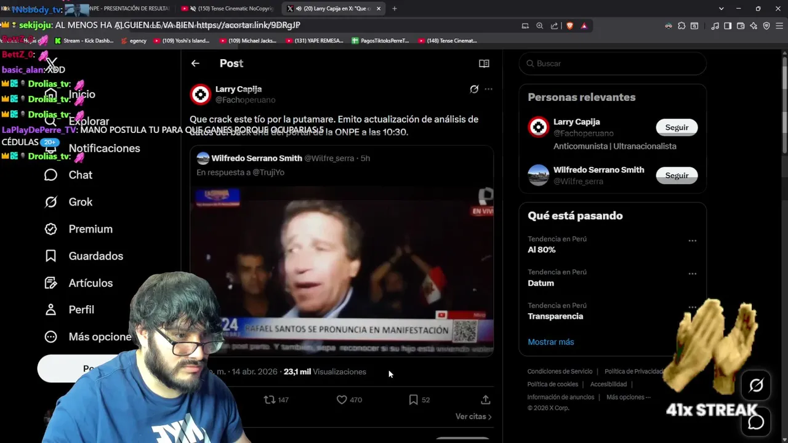
Task: Bookmark the post with 52 saves
Action: click(x=419, y=400)
